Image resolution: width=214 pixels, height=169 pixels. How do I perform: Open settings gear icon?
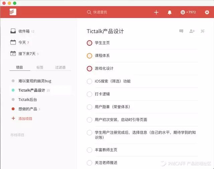207,12
